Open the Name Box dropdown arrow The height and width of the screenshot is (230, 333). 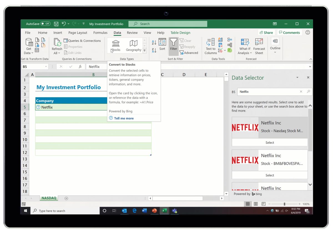click(46, 67)
